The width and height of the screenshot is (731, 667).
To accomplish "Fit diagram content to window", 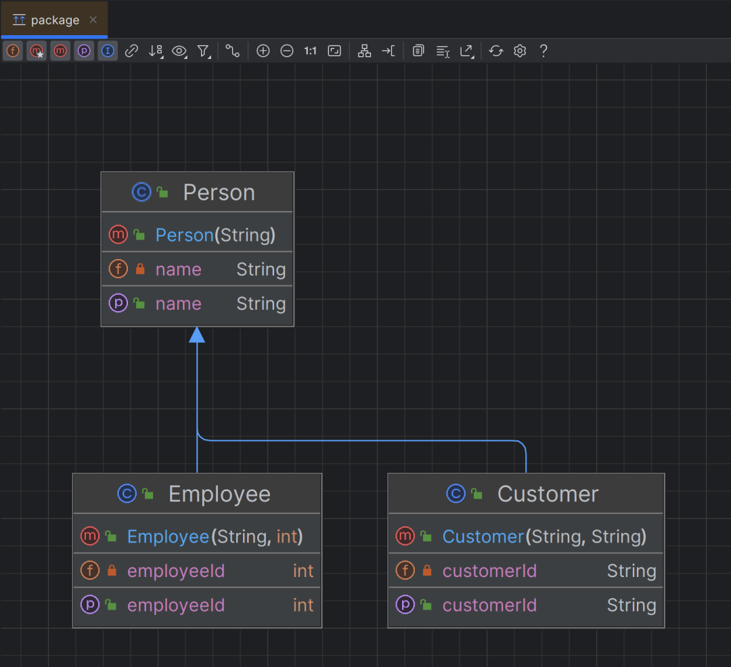I will pyautogui.click(x=335, y=51).
